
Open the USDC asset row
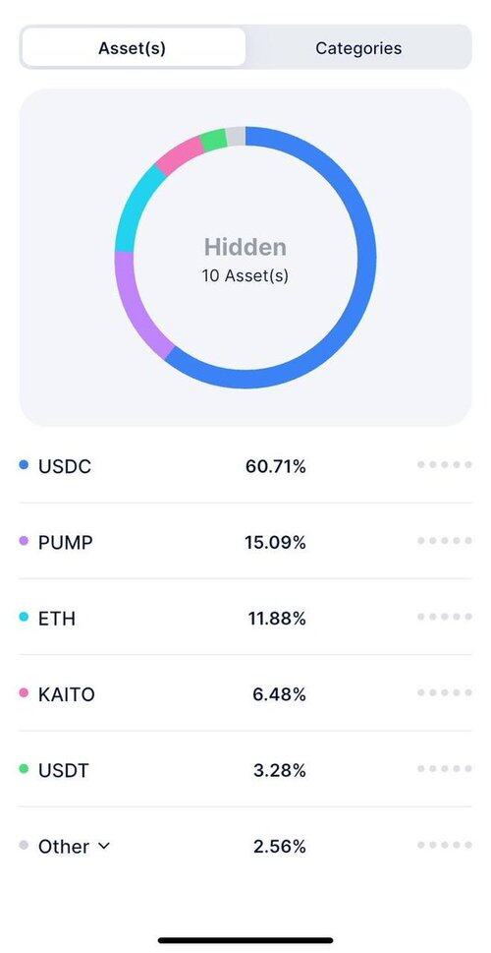(245, 466)
